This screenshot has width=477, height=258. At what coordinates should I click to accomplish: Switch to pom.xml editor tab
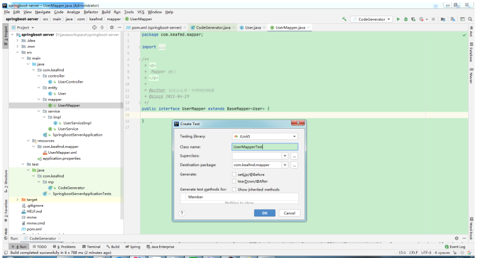[x=156, y=27]
